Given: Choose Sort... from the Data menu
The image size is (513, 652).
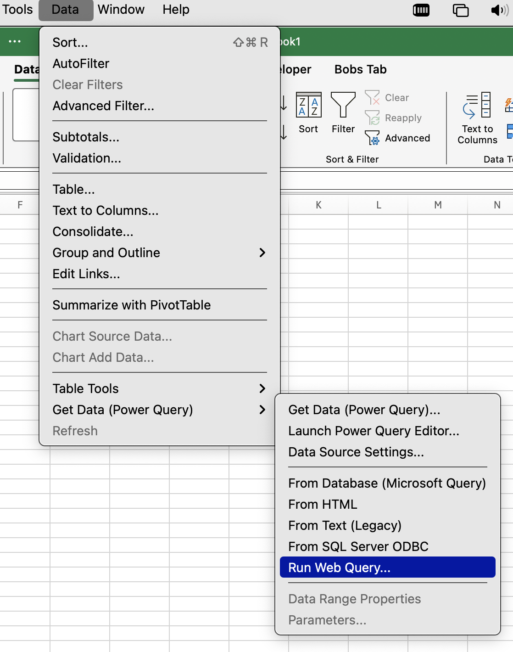Looking at the screenshot, I should [160, 42].
